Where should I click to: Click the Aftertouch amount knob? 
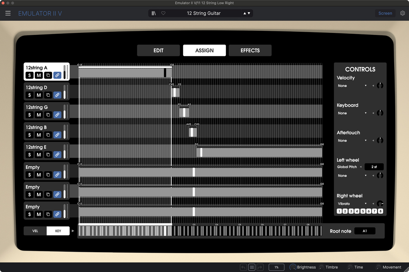point(380,141)
